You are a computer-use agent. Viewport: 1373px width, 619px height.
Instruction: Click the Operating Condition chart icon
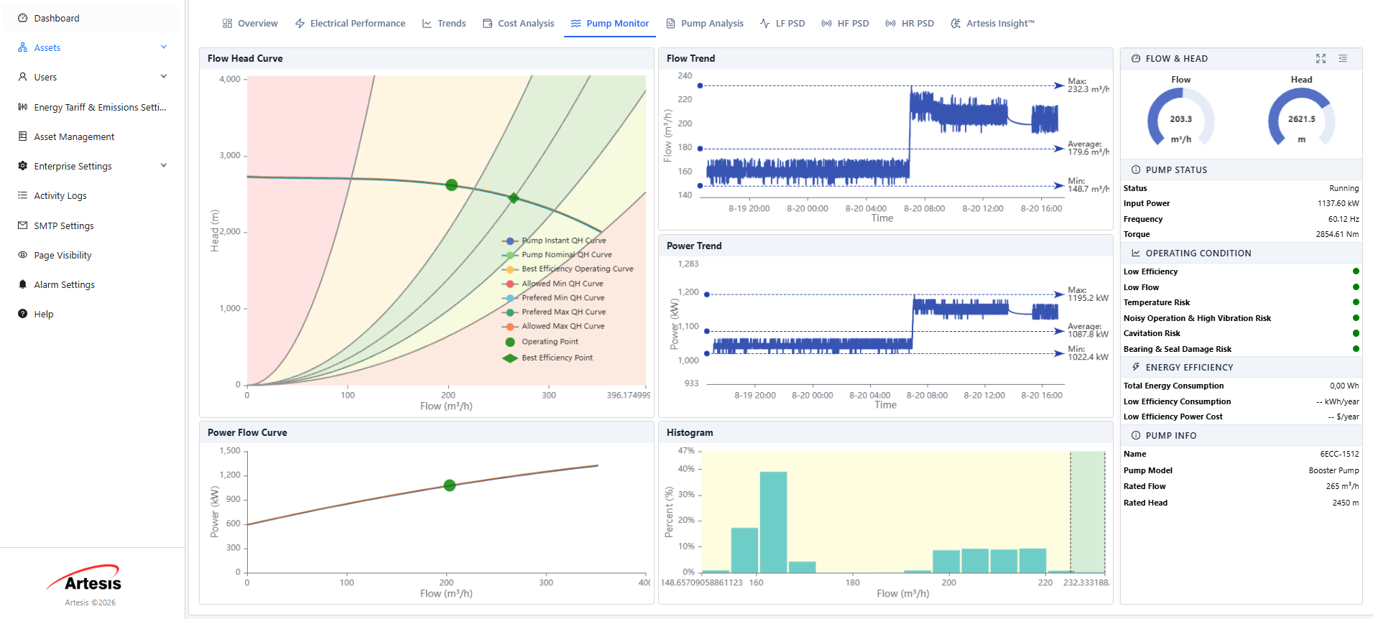point(1136,253)
